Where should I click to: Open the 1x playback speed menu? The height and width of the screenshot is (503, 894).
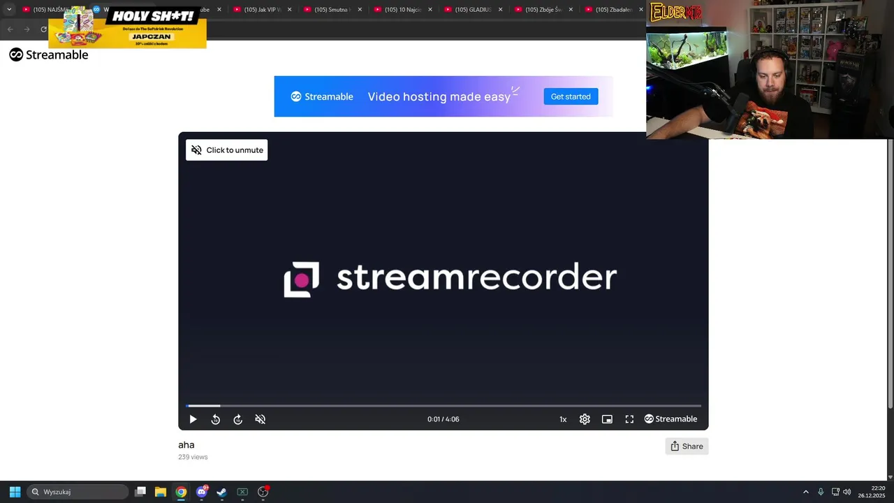tap(563, 419)
